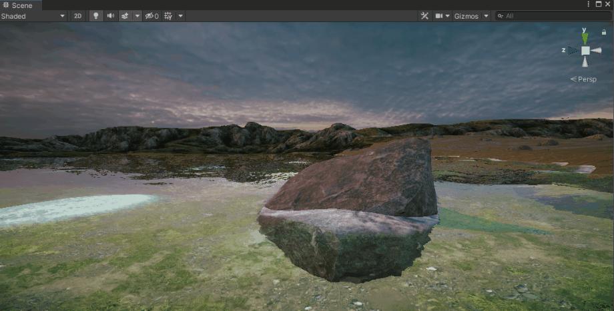Image resolution: width=614 pixels, height=311 pixels.
Task: Open component editor tools wrench icon
Action: point(424,16)
